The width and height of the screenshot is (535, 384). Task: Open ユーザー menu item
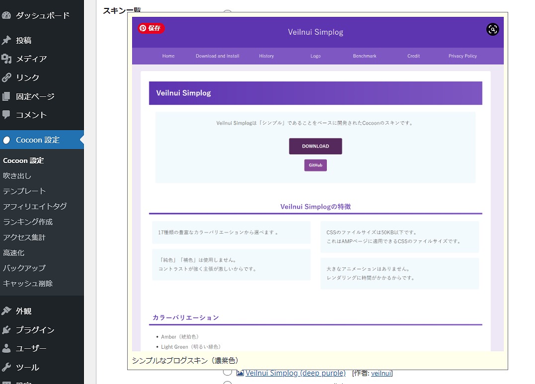[x=31, y=348]
